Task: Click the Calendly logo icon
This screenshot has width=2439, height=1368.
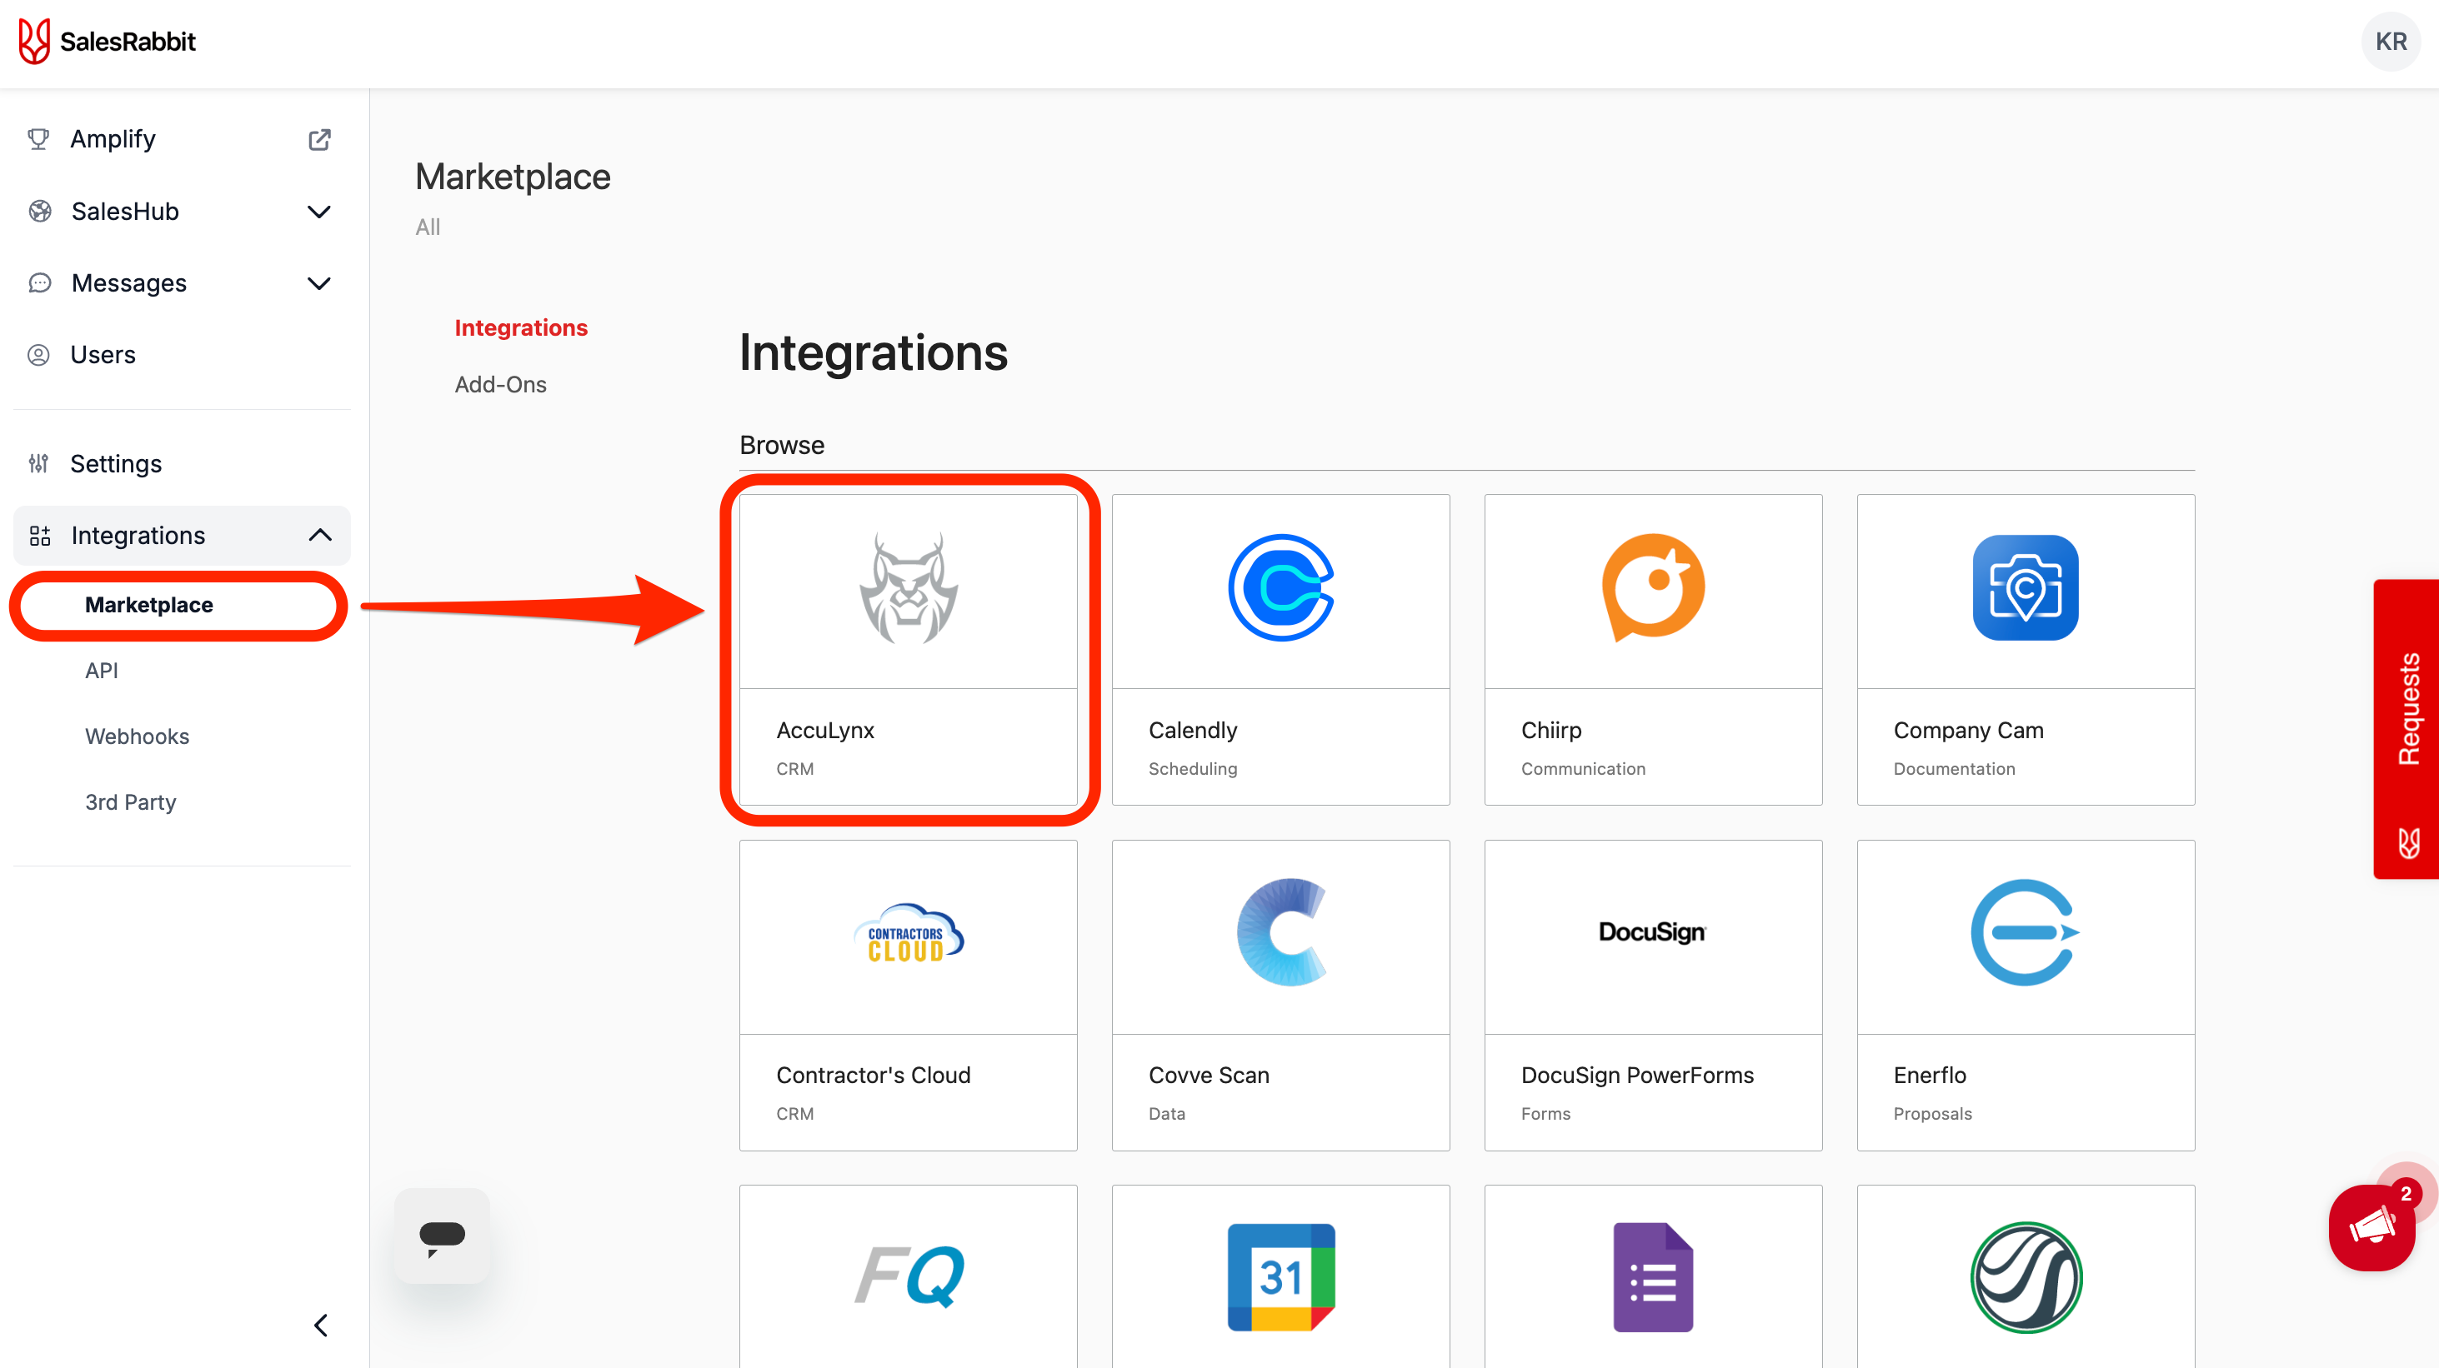Action: pos(1280,588)
